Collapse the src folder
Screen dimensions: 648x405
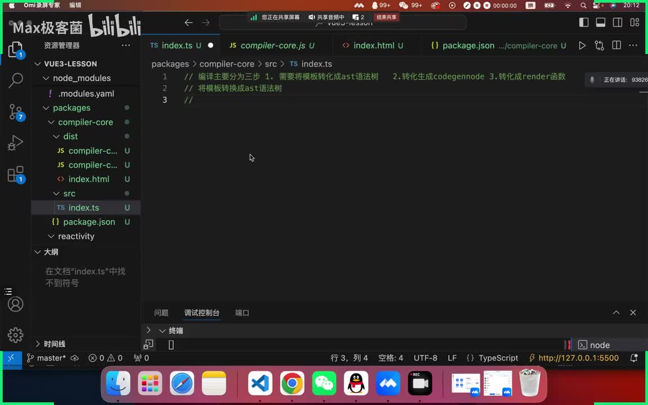(x=86, y=193)
